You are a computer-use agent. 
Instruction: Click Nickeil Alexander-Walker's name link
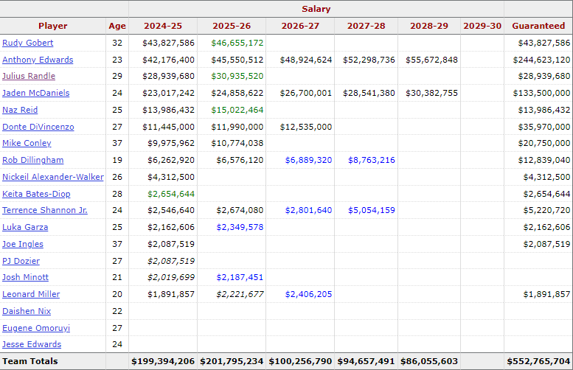53,177
